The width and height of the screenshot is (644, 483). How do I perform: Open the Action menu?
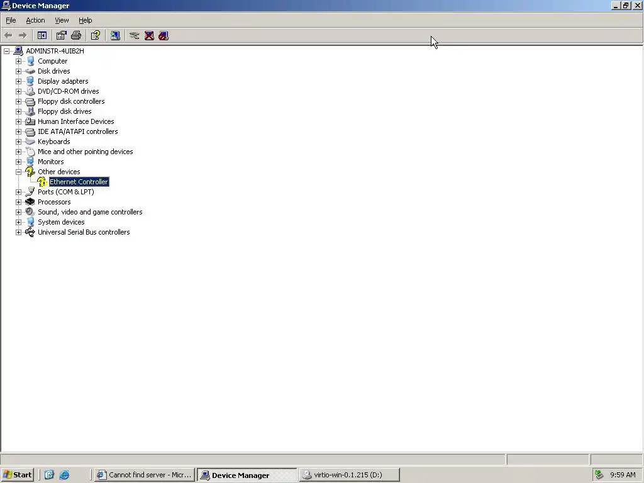(x=35, y=20)
